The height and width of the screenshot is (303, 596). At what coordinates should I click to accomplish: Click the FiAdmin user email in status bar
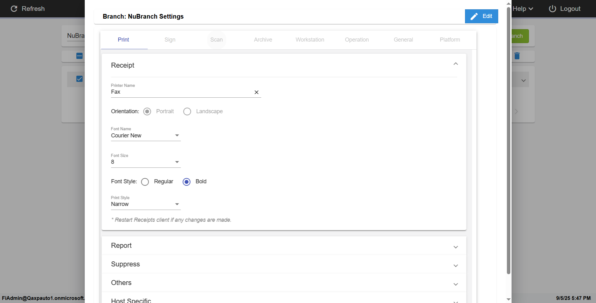(x=43, y=298)
